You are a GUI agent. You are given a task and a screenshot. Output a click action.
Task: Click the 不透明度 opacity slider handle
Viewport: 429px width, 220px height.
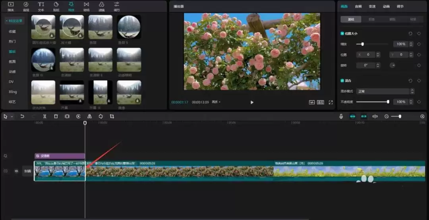388,102
